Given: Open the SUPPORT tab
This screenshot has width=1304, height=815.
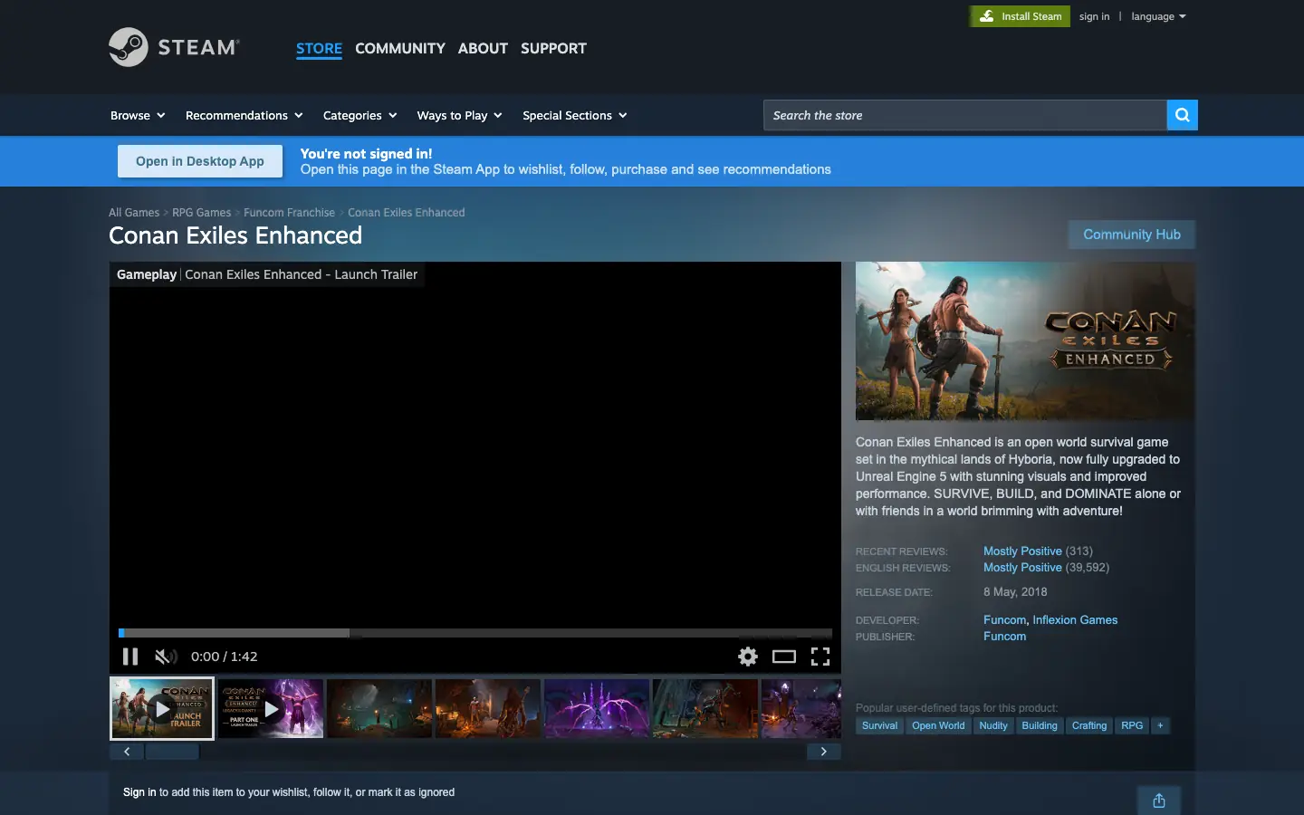Looking at the screenshot, I should 553,48.
